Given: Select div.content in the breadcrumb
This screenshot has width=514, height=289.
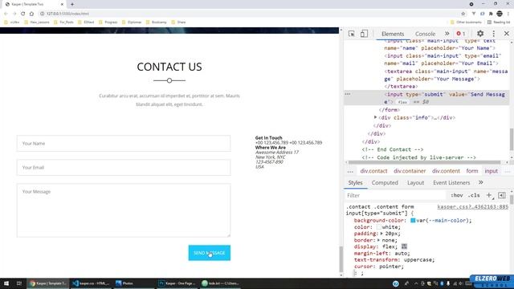Looking at the screenshot, I should coord(446,171).
